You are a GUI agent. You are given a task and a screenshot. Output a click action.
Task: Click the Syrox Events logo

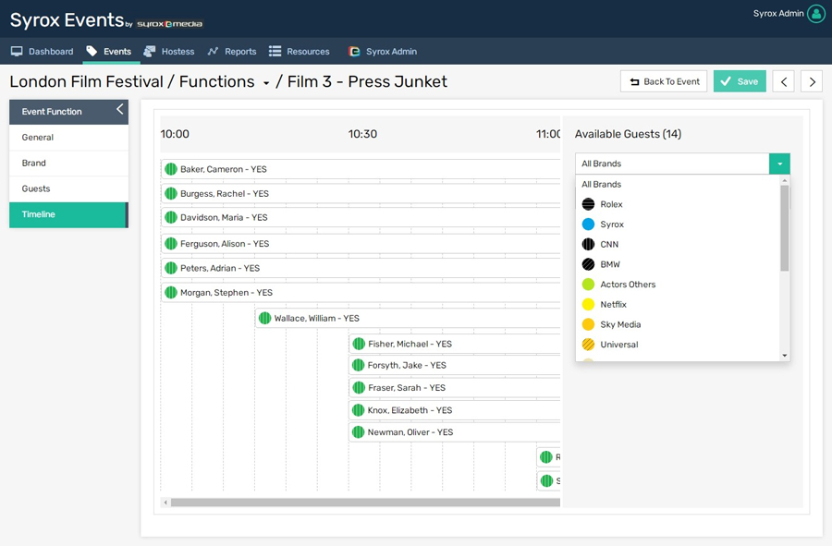pos(106,20)
